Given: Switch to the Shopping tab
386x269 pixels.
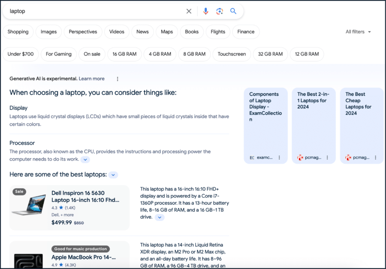Looking at the screenshot, I should click(x=18, y=32).
